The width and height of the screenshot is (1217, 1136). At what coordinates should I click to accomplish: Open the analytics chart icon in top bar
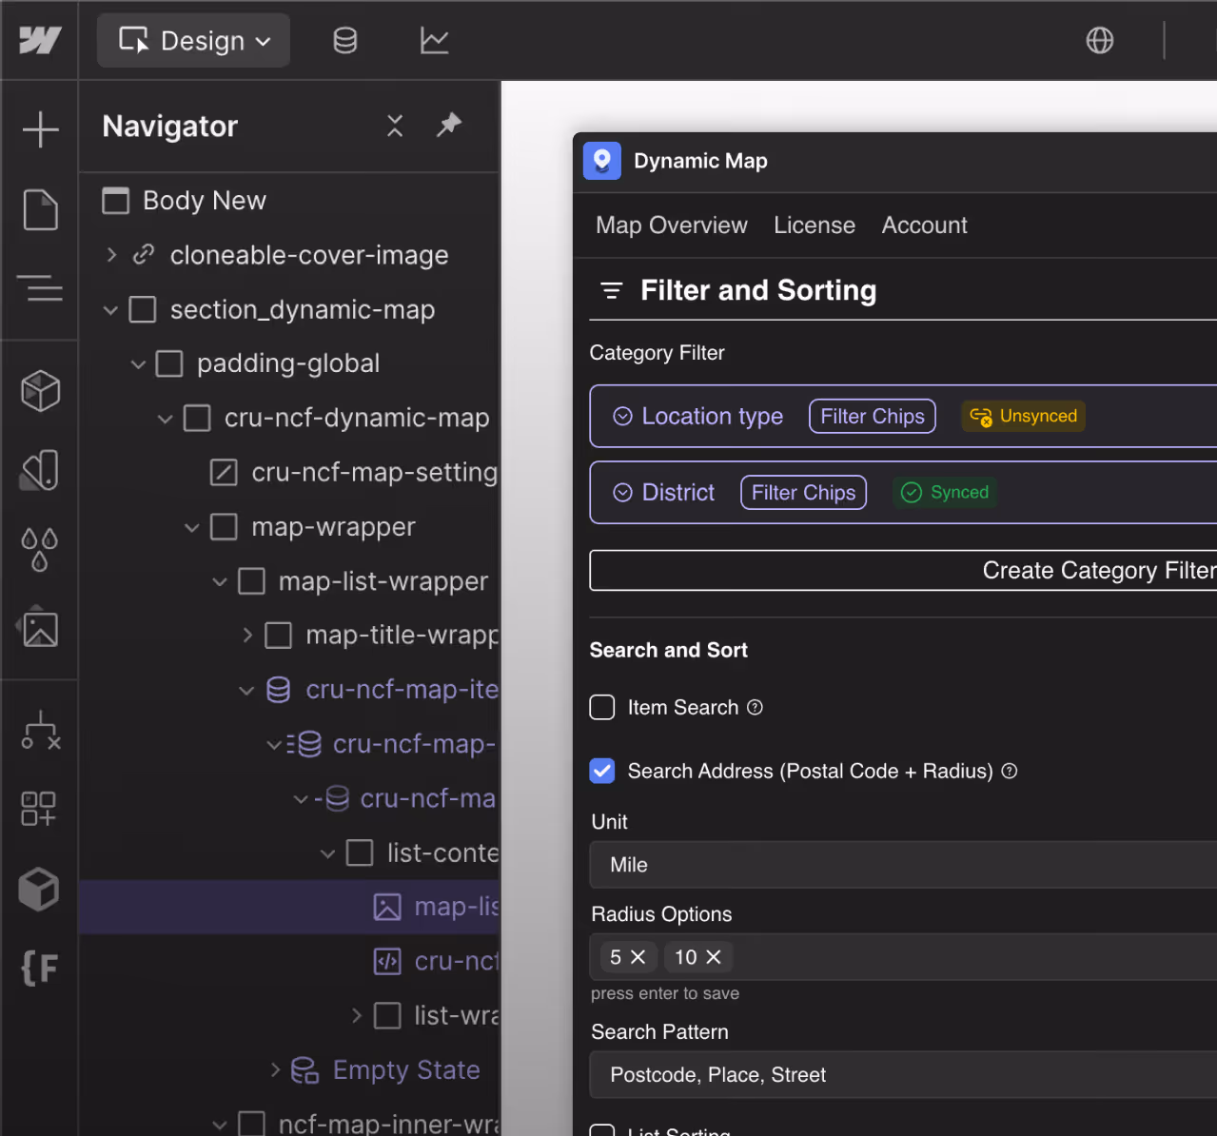click(x=434, y=40)
